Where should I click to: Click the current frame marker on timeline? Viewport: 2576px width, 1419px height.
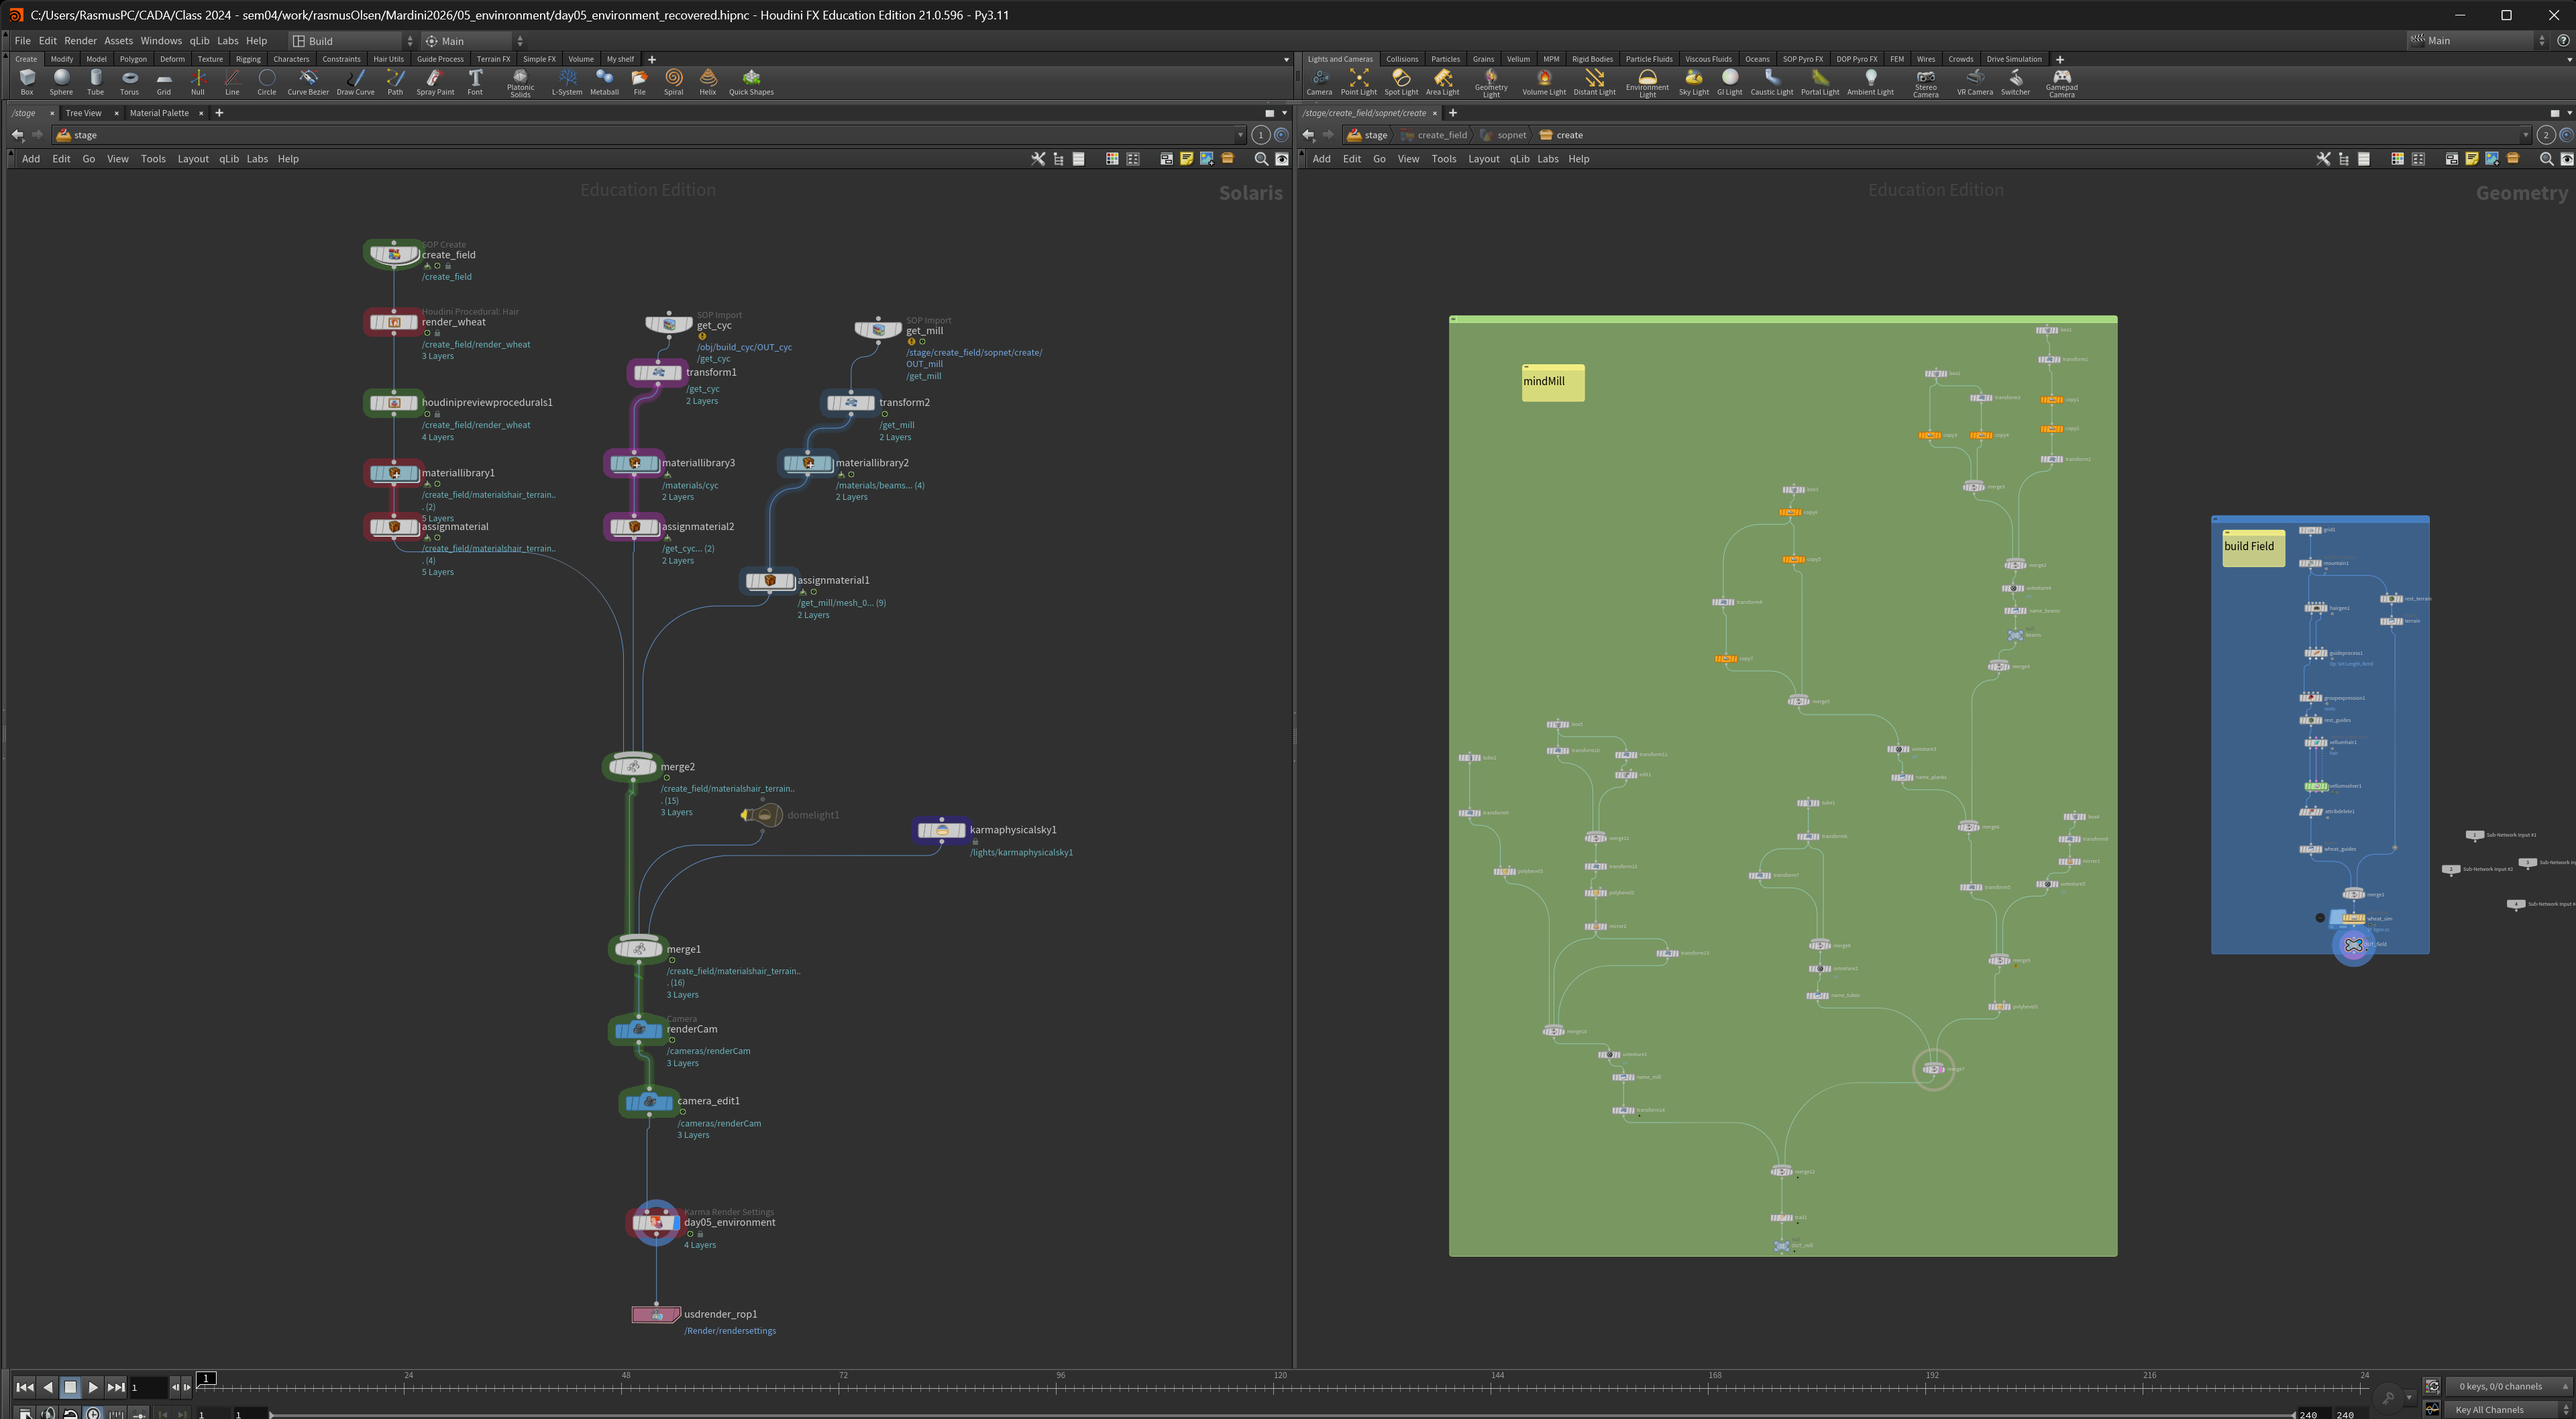pos(206,1378)
